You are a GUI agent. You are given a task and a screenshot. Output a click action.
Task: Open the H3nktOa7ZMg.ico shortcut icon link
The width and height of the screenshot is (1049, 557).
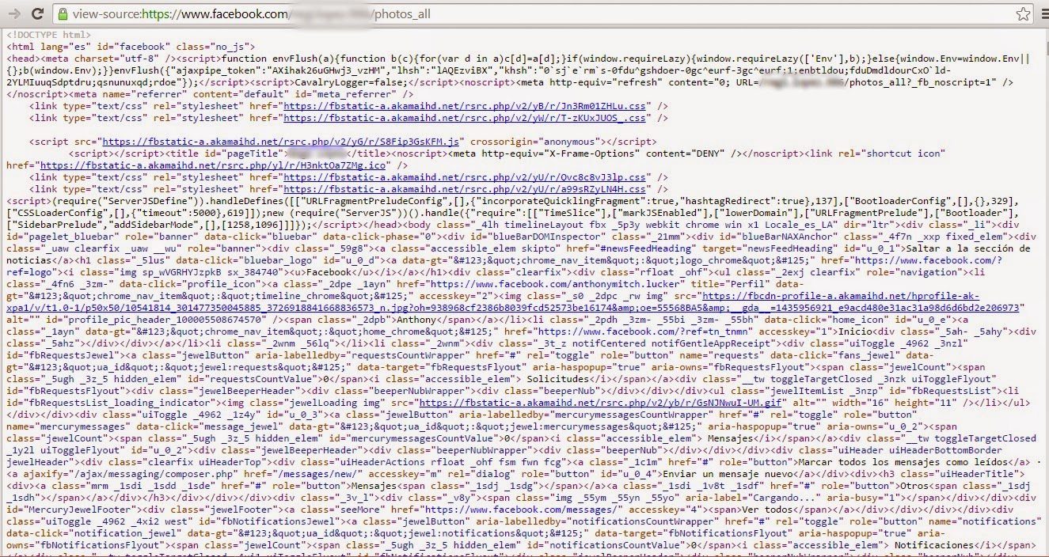coord(213,165)
